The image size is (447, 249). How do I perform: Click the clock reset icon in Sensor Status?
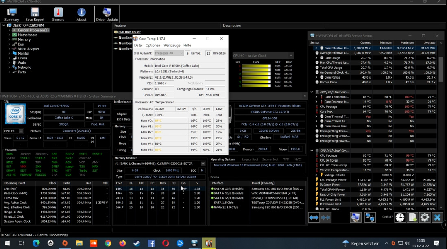coord(400,218)
